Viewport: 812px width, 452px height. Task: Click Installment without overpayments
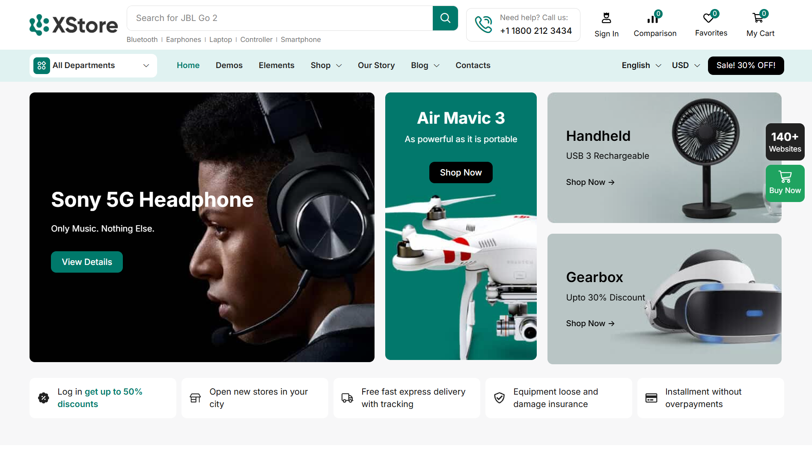[703, 398]
